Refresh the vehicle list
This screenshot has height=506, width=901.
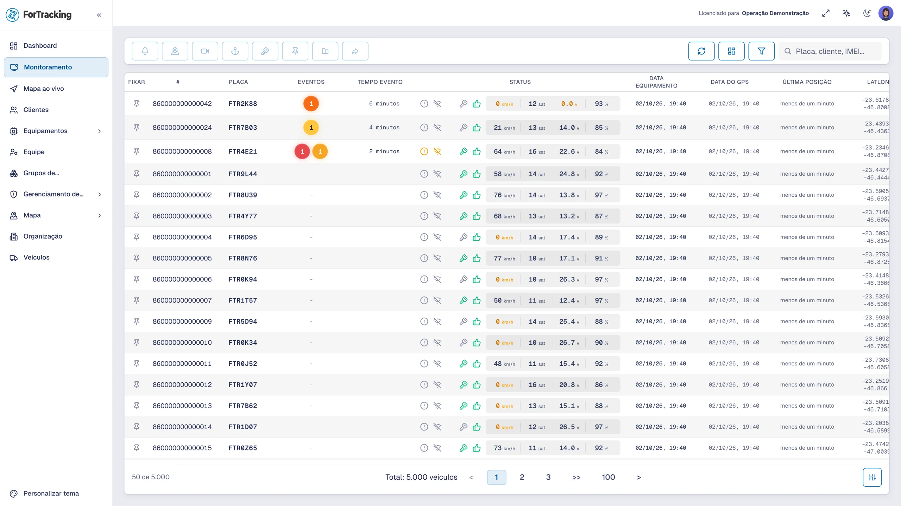pos(701,51)
